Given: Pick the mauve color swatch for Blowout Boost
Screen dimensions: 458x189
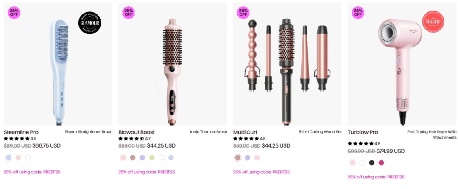Looking at the screenshot, I should tap(133, 158).
